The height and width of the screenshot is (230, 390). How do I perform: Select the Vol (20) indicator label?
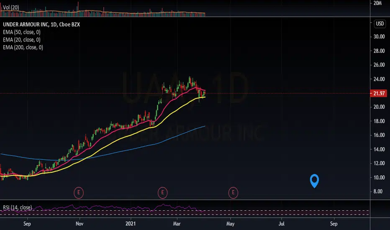click(11, 8)
